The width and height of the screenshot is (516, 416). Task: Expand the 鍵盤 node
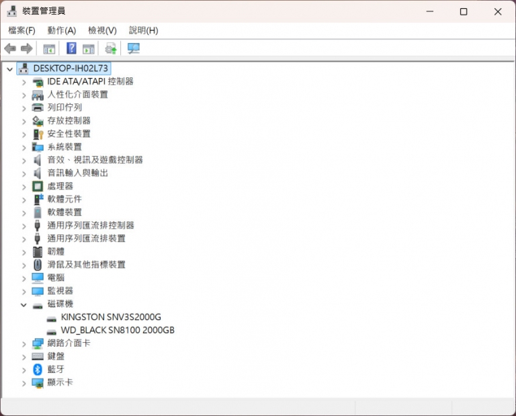[24, 357]
